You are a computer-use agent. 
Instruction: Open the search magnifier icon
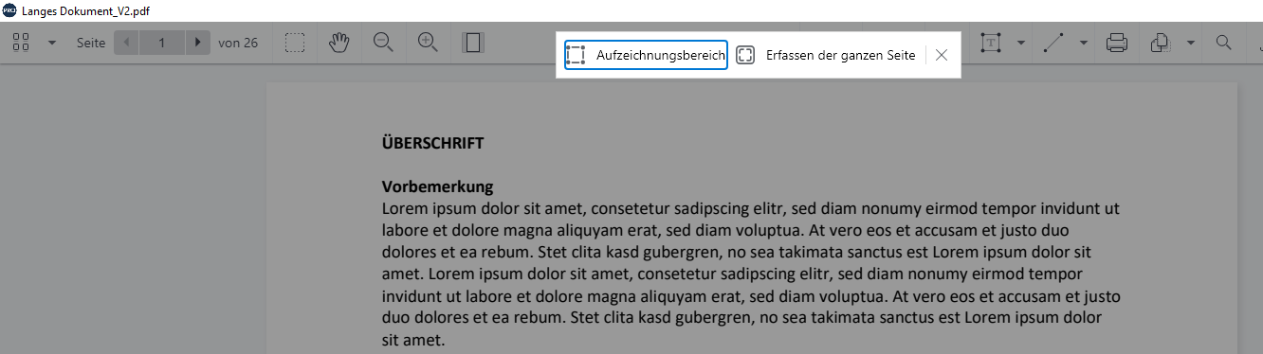pyautogui.click(x=1224, y=43)
